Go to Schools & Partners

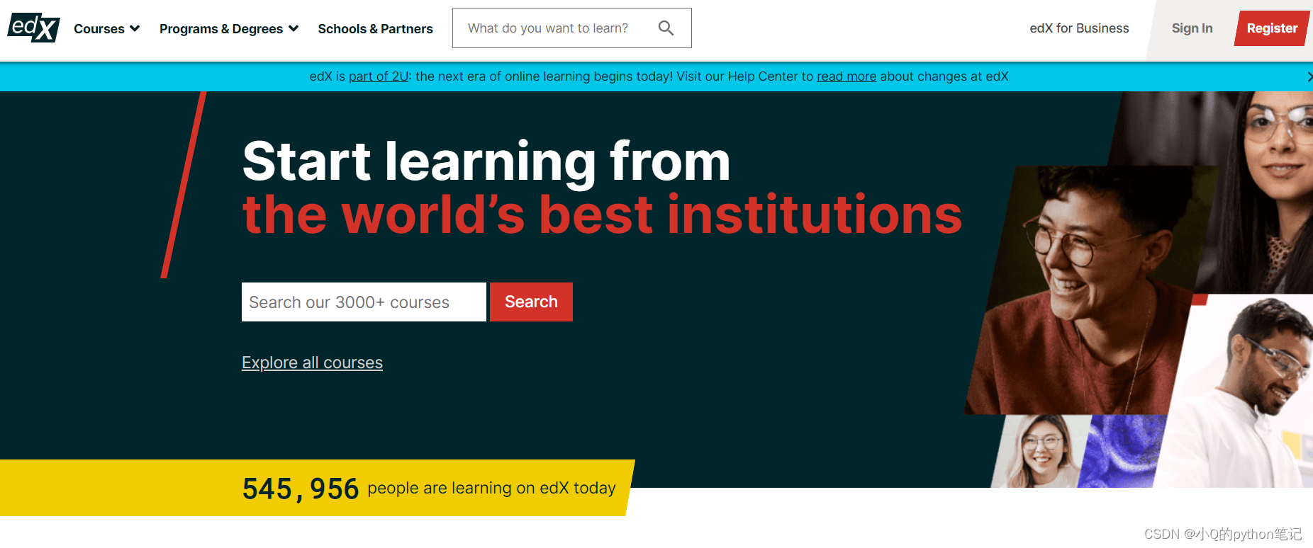[x=375, y=28]
